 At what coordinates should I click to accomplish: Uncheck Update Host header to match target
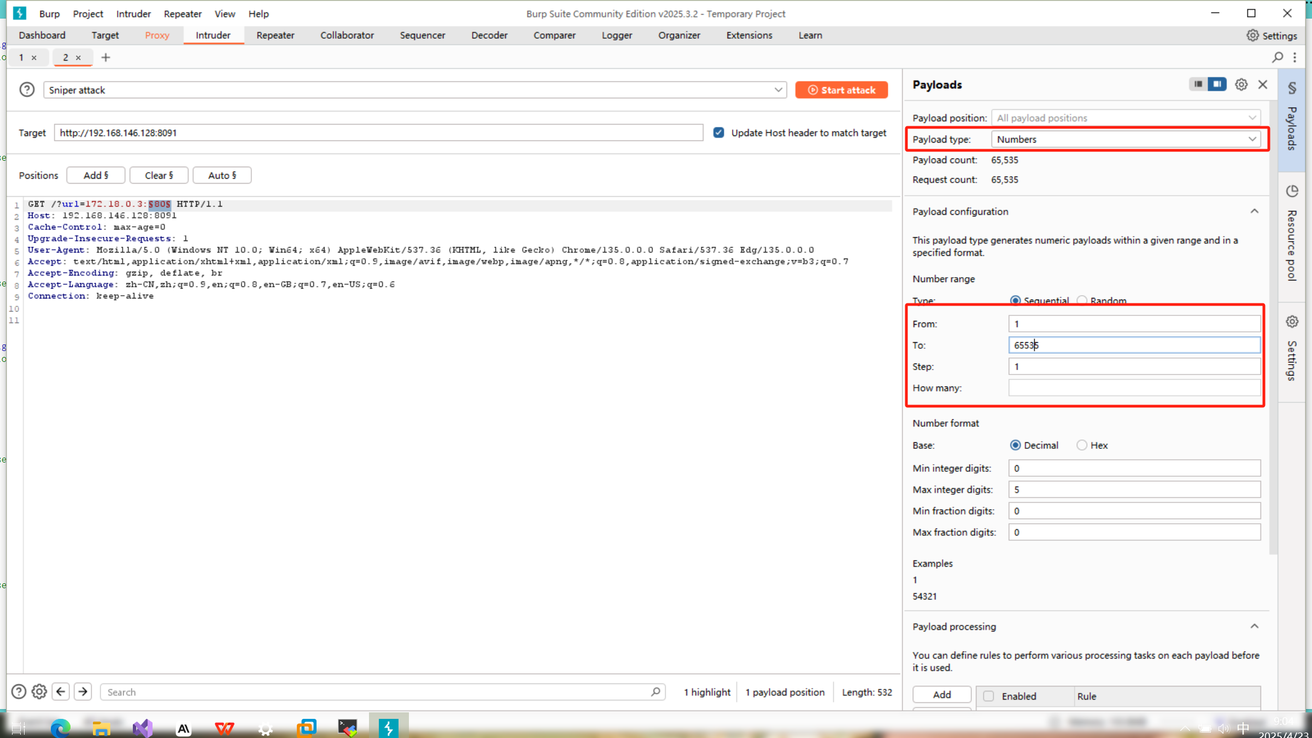718,133
